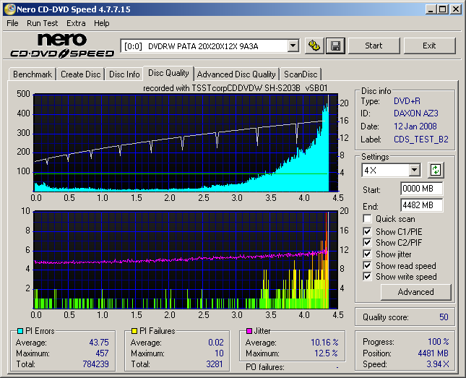Click PI Errors total 784239

[x=95, y=364]
